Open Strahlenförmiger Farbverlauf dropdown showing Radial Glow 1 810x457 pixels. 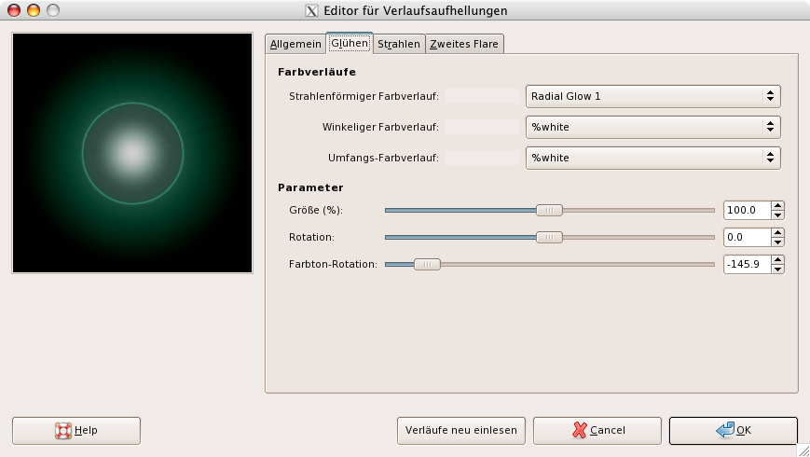652,96
